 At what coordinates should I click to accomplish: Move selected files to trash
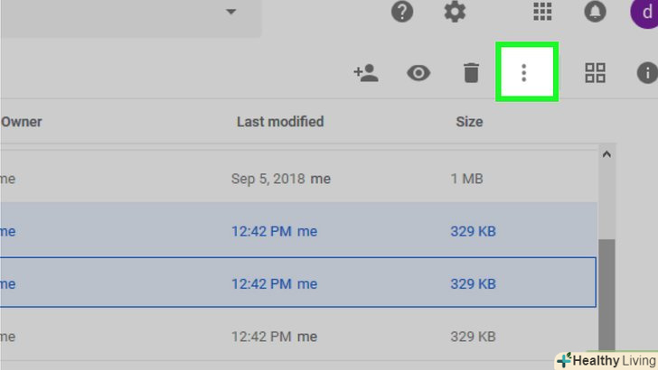tap(471, 73)
